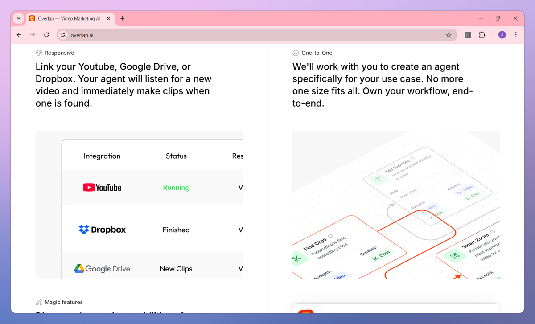Click the Integration column header
Image resolution: width=535 pixels, height=324 pixels.
tap(102, 156)
